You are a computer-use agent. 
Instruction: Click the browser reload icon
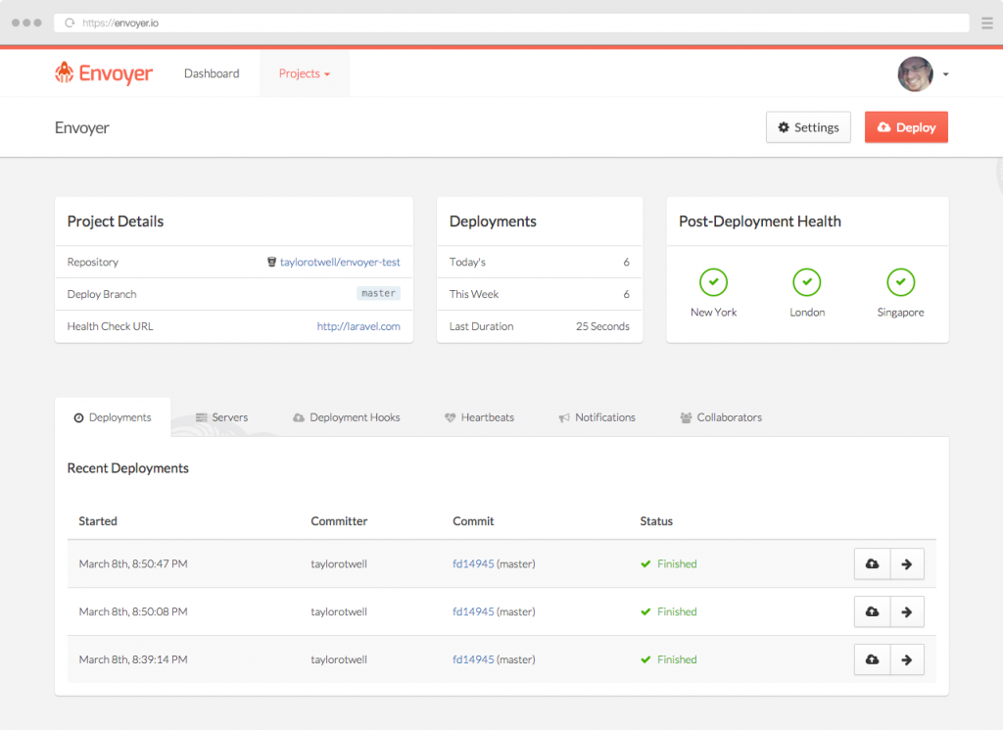coord(70,23)
